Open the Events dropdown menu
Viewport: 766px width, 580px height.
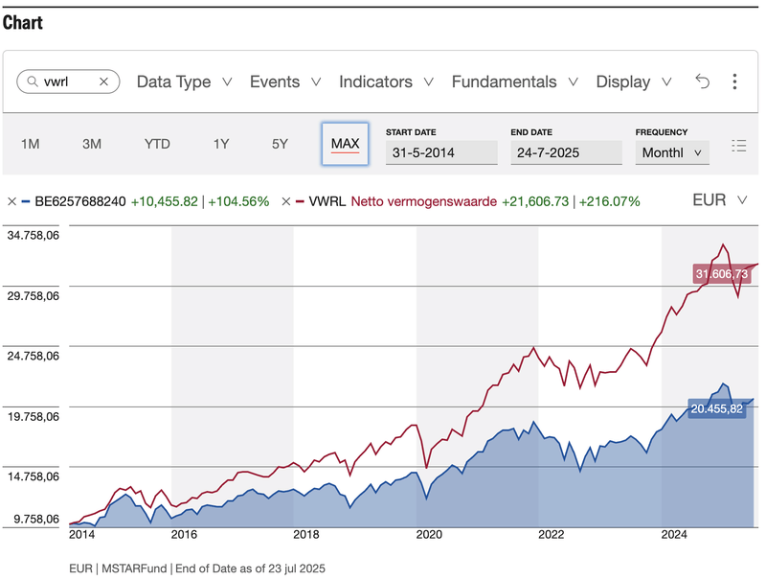point(284,82)
